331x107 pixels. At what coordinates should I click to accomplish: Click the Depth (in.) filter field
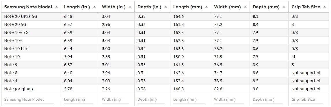[151, 100]
